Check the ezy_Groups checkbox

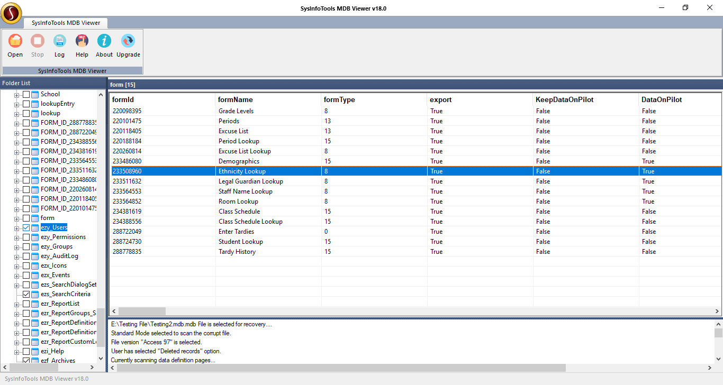coord(26,246)
